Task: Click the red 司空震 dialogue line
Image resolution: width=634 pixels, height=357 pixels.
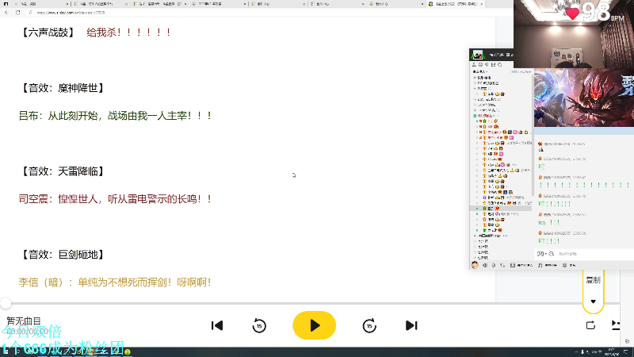Action: (116, 199)
